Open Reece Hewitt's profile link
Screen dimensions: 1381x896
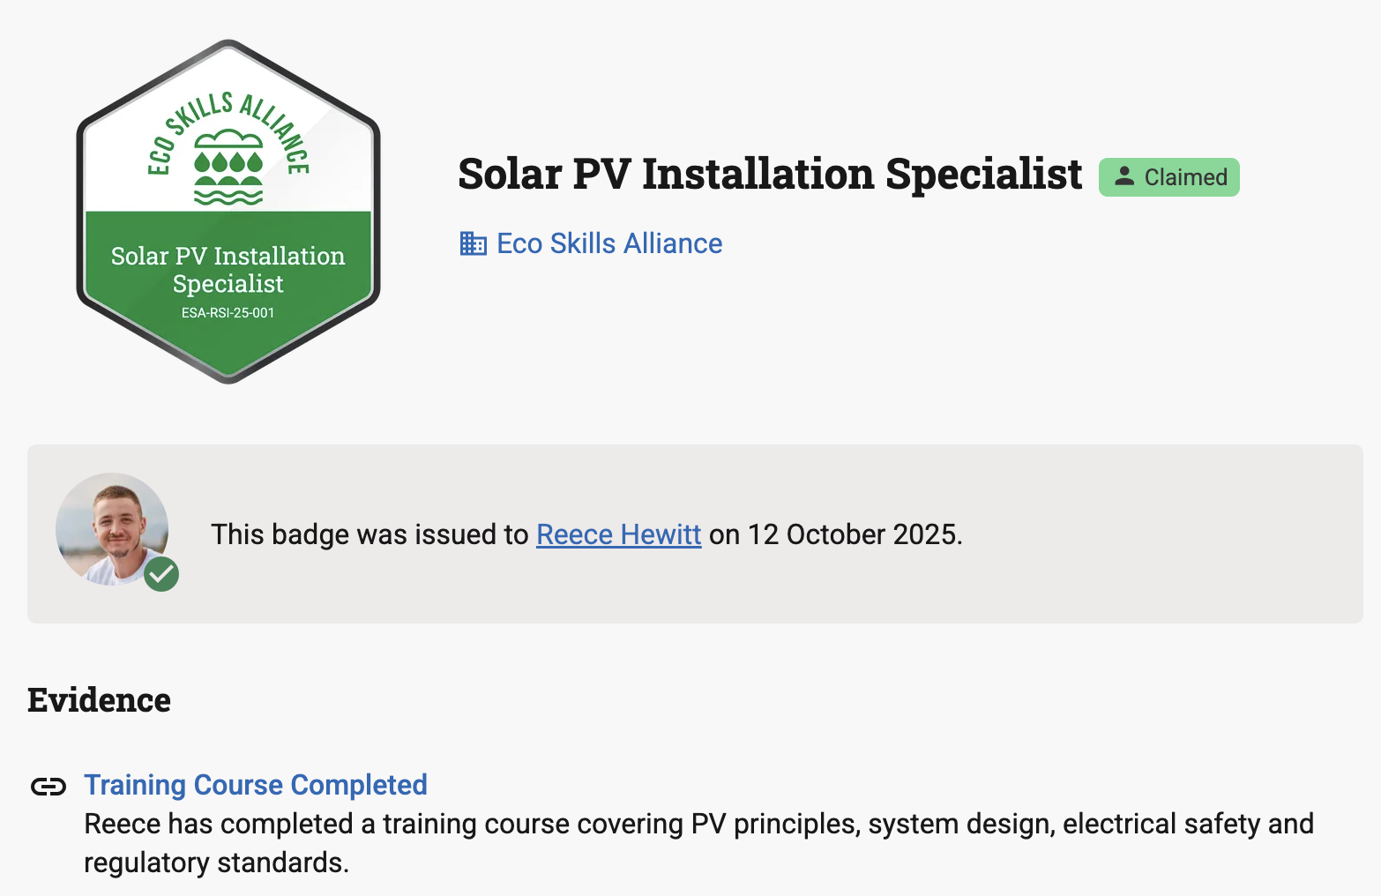pos(618,534)
